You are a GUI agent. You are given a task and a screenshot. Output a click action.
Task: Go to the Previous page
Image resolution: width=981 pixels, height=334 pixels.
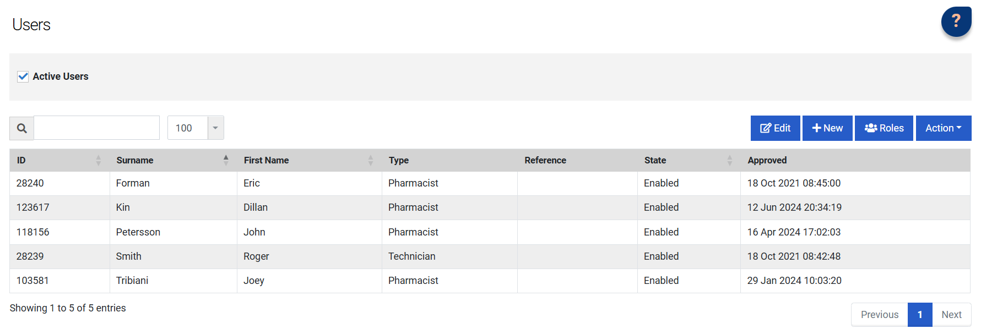879,315
